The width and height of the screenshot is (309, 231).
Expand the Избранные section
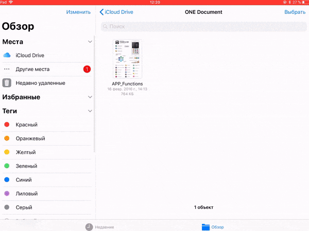point(90,97)
